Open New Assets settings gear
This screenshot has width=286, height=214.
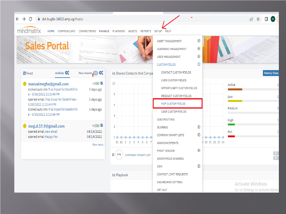point(101,73)
